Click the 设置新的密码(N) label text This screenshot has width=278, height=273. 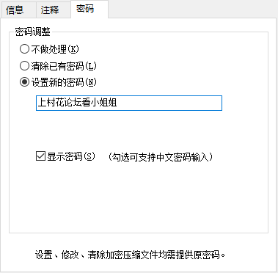coord(64,82)
